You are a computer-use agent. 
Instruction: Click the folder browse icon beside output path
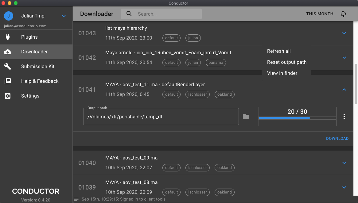pos(246,117)
